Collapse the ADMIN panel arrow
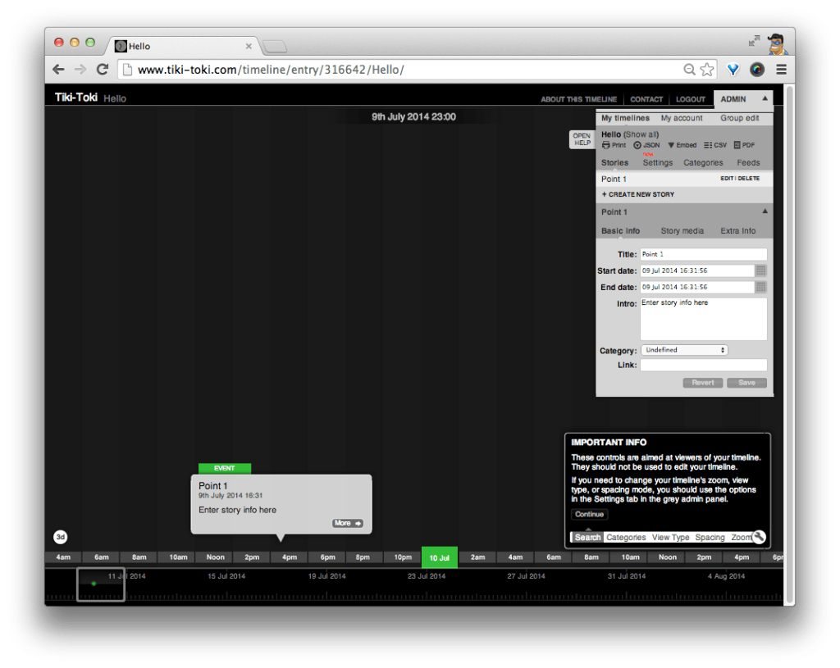Image resolution: width=840 pixels, height=668 pixels. [765, 98]
